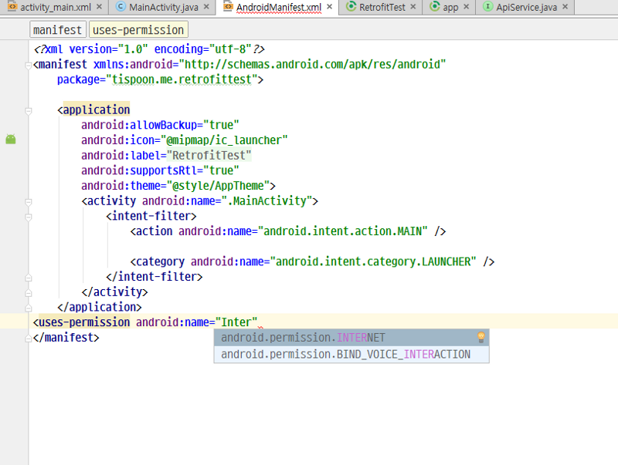The height and width of the screenshot is (465, 618).
Task: Click the "@style/AppTheme" theme value
Action: tap(219, 186)
